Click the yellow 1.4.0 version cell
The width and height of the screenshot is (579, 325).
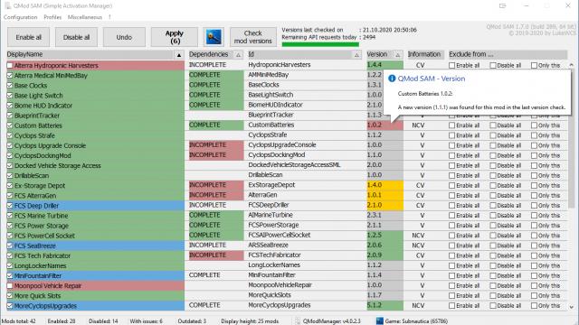384,185
